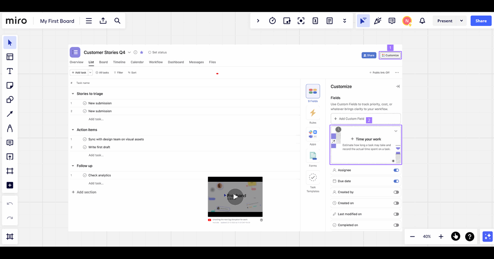Select the cursor tool in Miro toolbar
This screenshot has width=494, height=259.
tap(10, 43)
